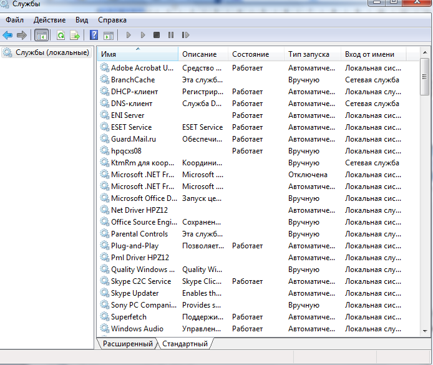This screenshot has width=433, height=365.
Task: Click the second play arrow toolbar icon
Action: pos(143,35)
